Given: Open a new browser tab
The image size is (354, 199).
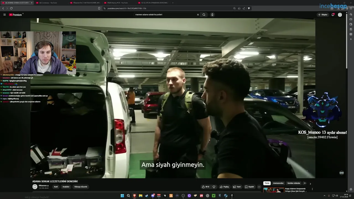Looking at the screenshot, I should [x=173, y=3].
